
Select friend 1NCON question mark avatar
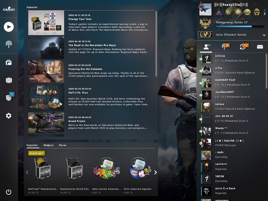[206, 179]
